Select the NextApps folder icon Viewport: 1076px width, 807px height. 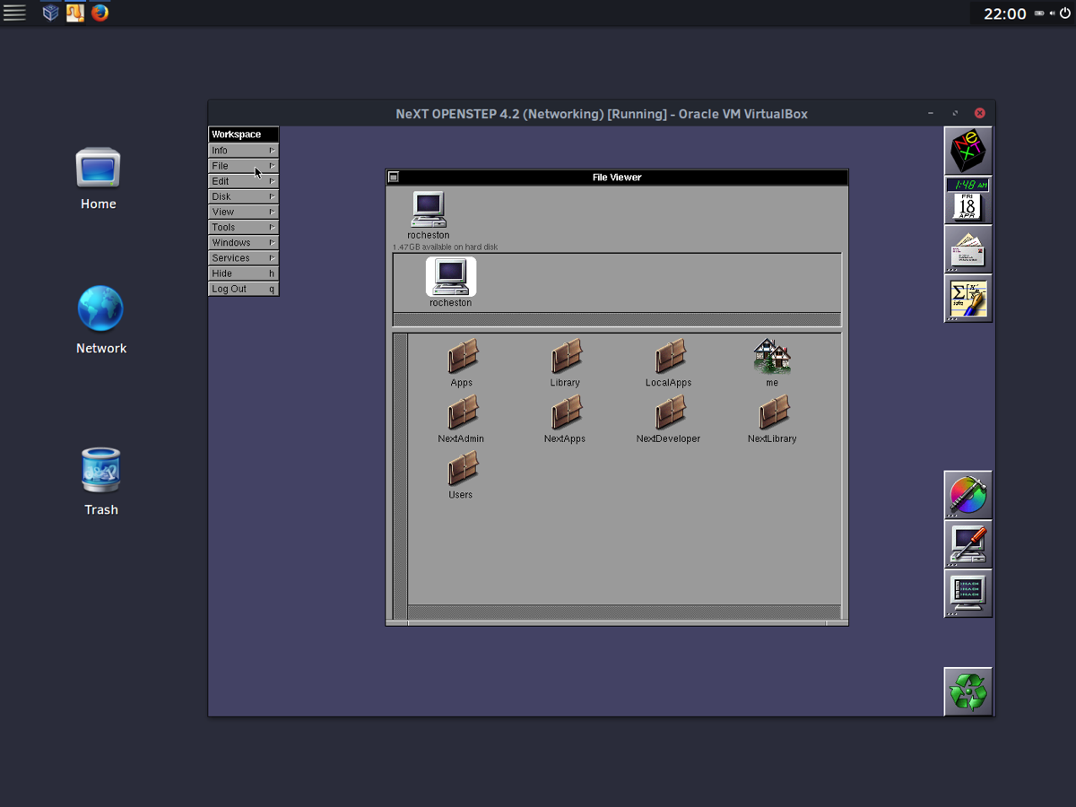tap(566, 413)
